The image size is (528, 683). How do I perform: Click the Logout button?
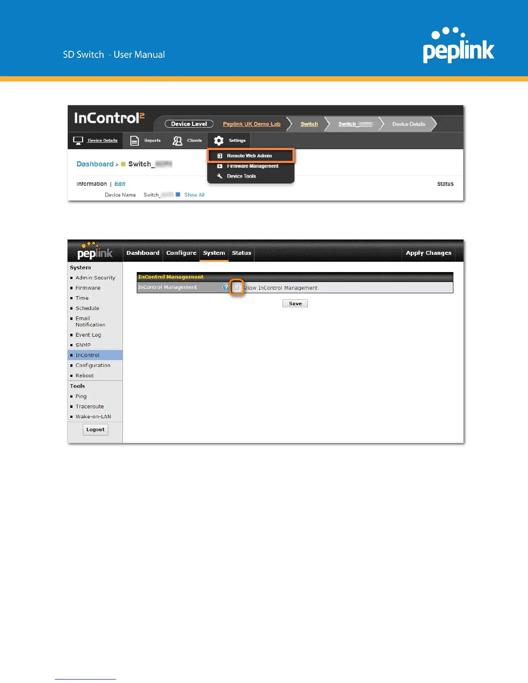click(95, 429)
